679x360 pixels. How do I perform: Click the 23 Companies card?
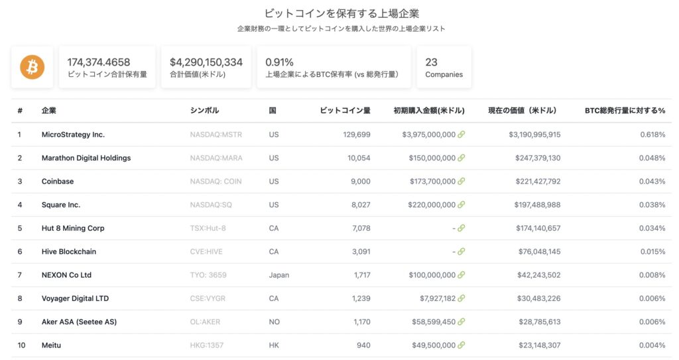[444, 67]
